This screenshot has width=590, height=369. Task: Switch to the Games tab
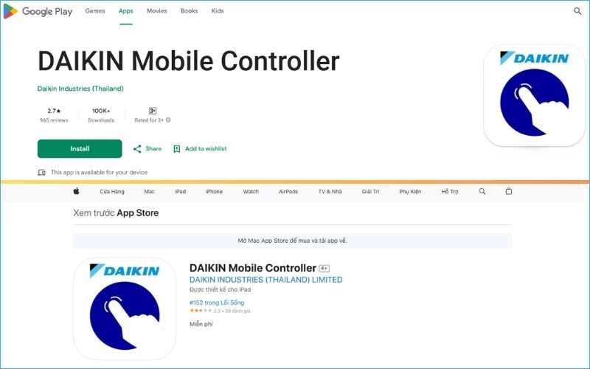(94, 11)
